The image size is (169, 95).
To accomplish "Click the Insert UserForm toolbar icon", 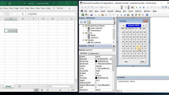I will [x=86, y=15].
